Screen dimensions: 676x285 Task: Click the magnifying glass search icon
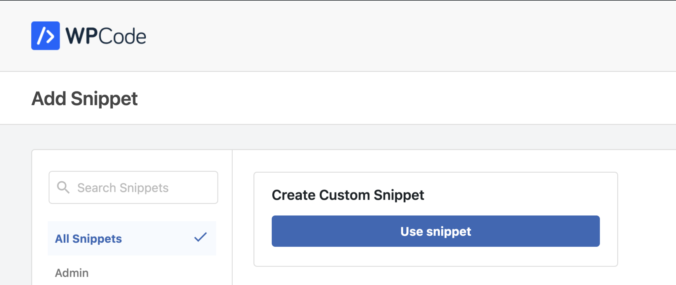coord(63,187)
